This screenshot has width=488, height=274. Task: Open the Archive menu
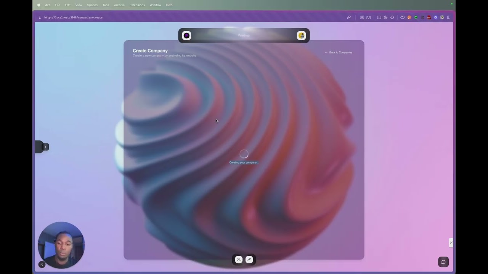pyautogui.click(x=119, y=5)
